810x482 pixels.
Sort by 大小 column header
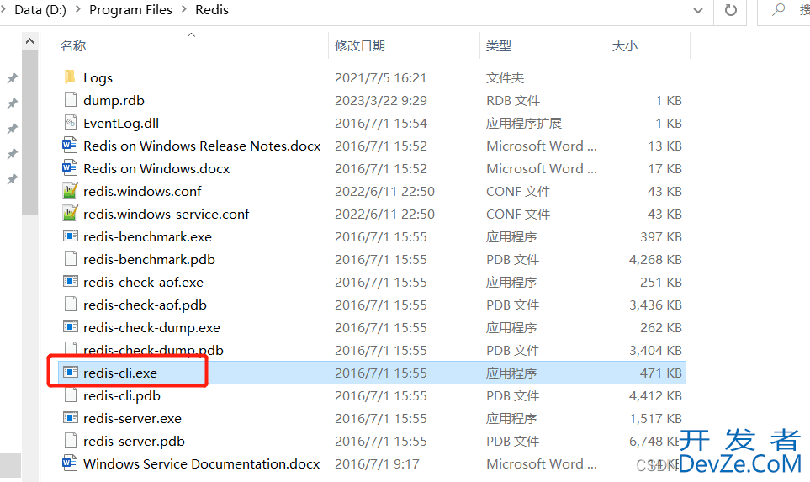624,46
